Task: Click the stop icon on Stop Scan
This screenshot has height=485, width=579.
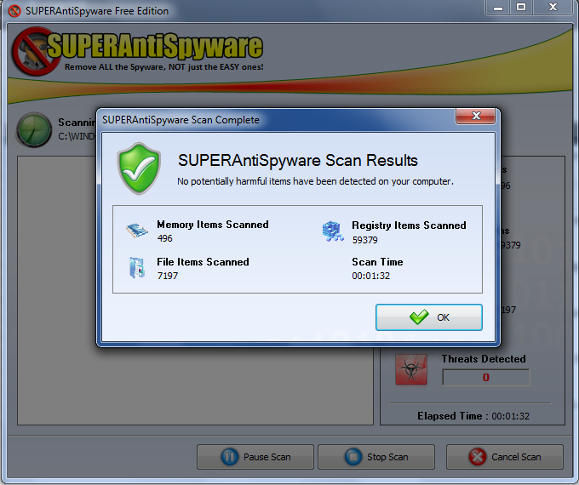Action: tap(353, 457)
